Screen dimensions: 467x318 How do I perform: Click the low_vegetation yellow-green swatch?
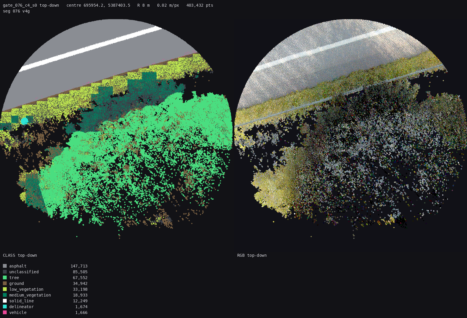[5, 289]
